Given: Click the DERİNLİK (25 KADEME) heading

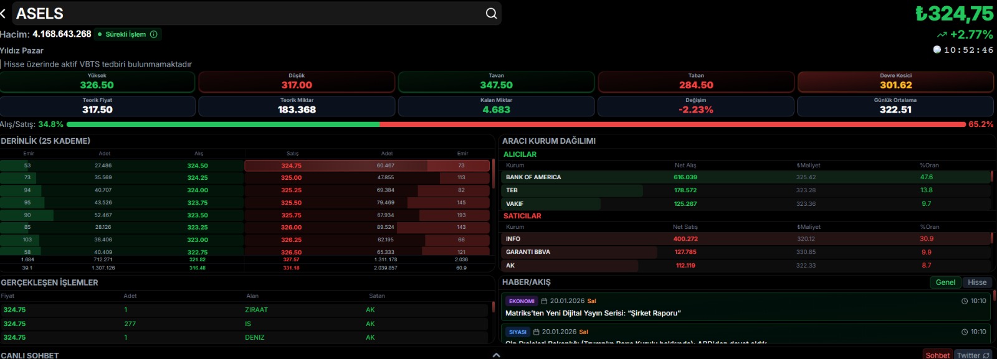Looking at the screenshot, I should 45,141.
